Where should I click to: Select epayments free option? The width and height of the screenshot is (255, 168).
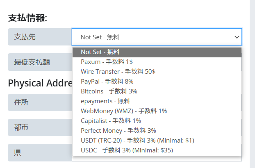tap(157, 101)
